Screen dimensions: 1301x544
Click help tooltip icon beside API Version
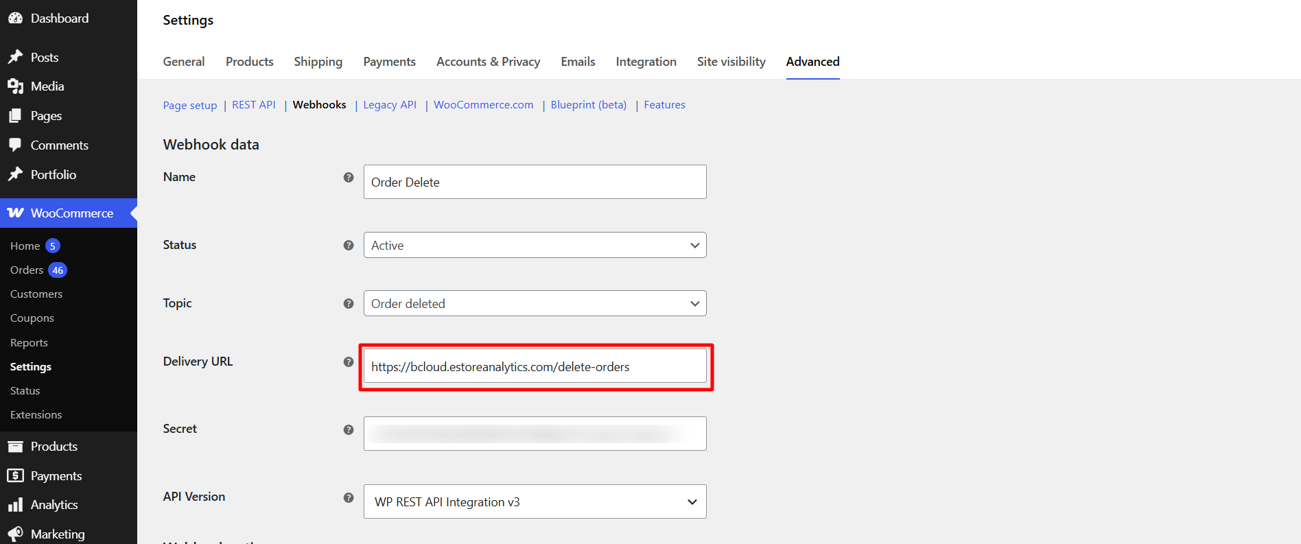pos(349,497)
